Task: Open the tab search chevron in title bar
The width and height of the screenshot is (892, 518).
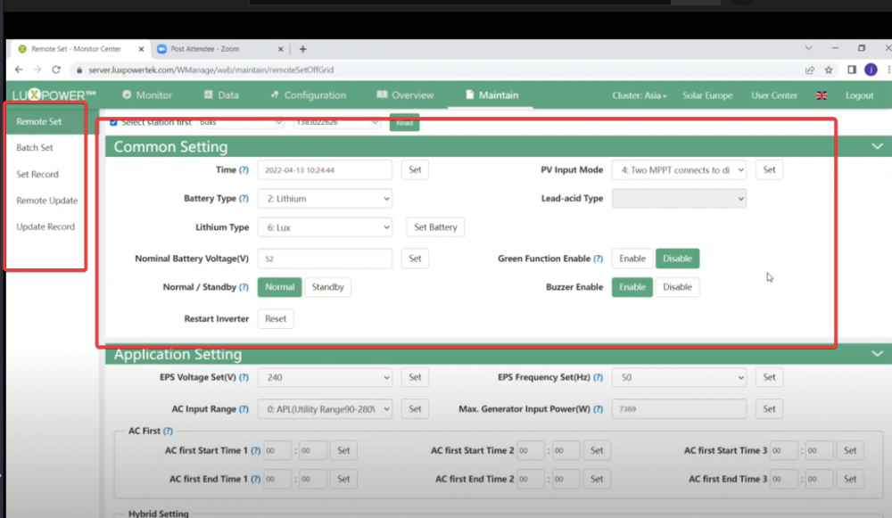Action: 808,48
